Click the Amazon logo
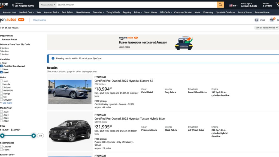Image resolution: width=279 pixels, height=157 pixels. click(x=4, y=5)
